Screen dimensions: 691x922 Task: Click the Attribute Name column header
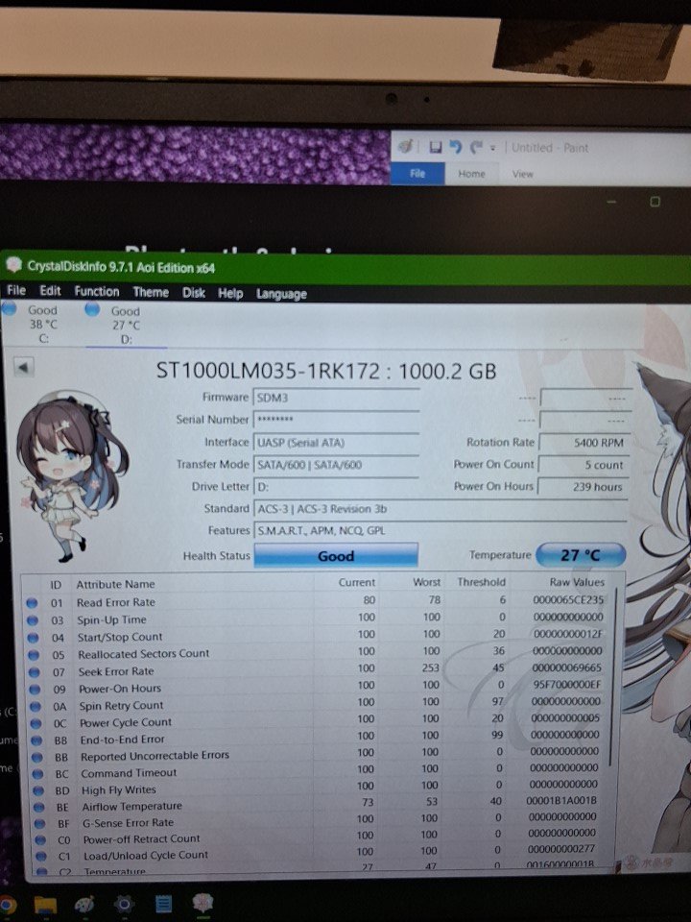point(116,584)
